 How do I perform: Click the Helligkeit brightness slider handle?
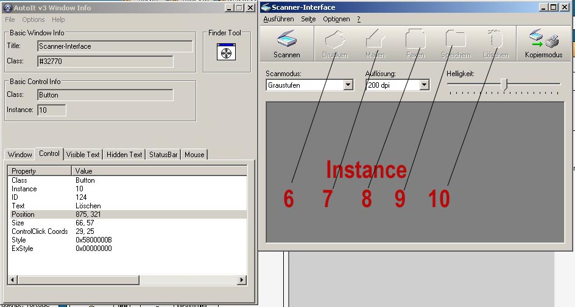click(504, 85)
